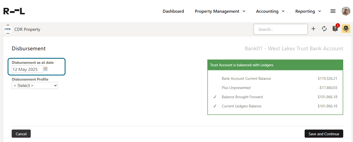Open help icon with red badge

tap(336, 28)
